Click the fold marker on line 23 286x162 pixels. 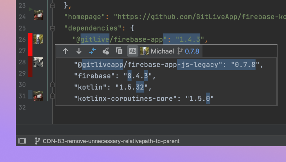coord(52,6)
